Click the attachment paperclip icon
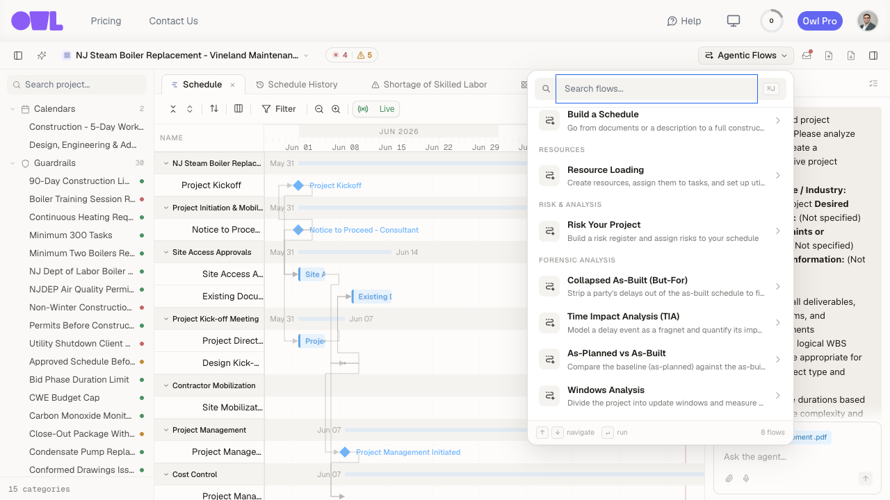Screen dimensions: 890x500 tap(729, 478)
